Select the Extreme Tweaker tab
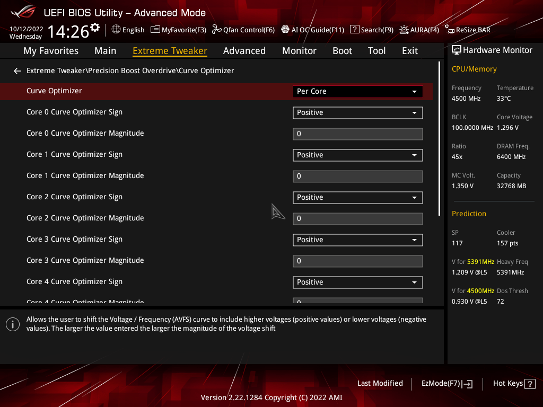The height and width of the screenshot is (407, 543). (170, 51)
